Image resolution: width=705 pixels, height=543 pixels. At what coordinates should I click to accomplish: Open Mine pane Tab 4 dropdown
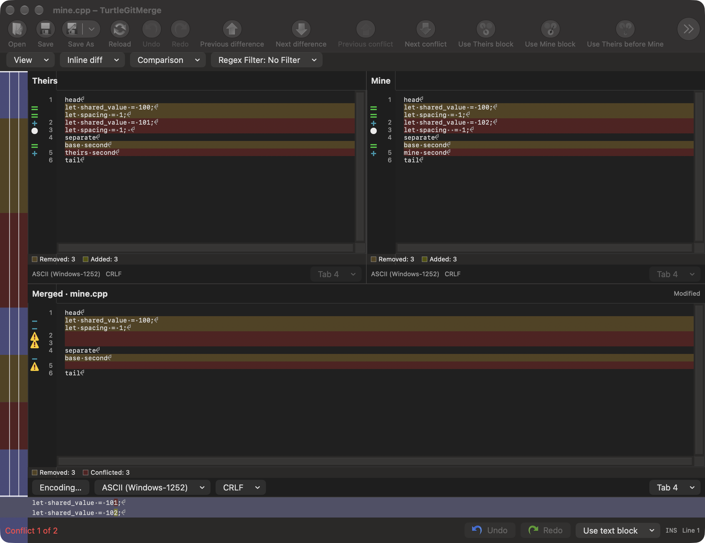675,274
